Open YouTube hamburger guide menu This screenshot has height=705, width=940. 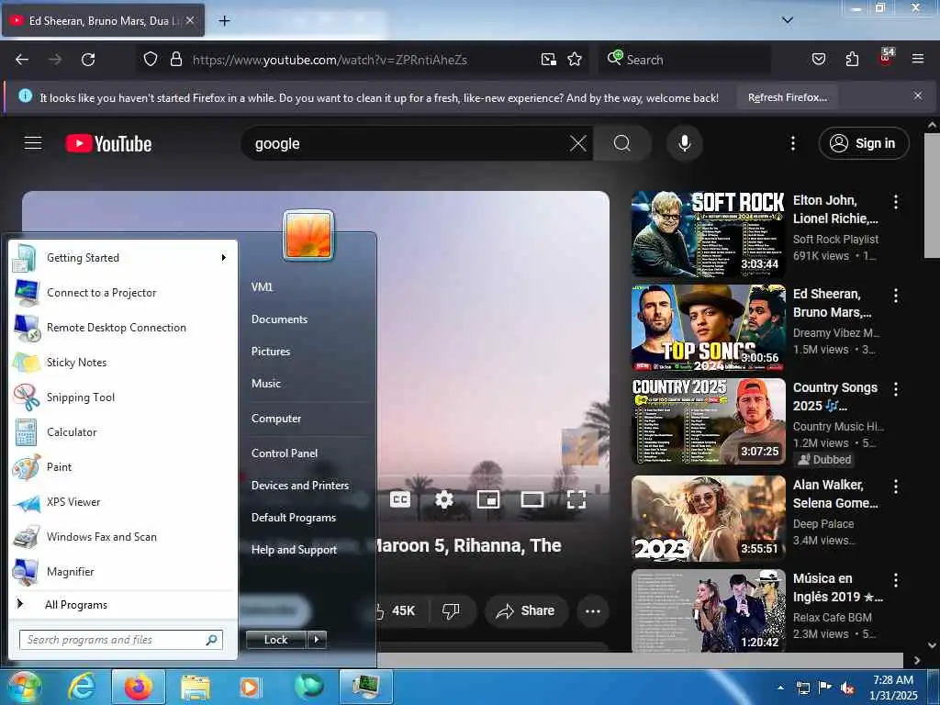tap(33, 143)
